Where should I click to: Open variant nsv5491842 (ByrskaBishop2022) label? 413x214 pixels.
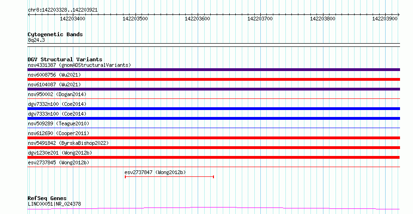pos(68,143)
